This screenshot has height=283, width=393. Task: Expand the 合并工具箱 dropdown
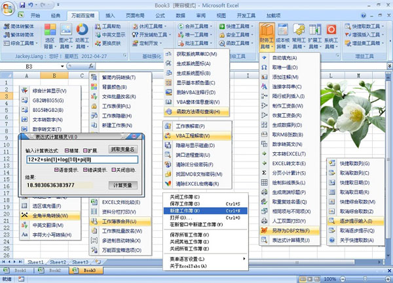[211, 26]
